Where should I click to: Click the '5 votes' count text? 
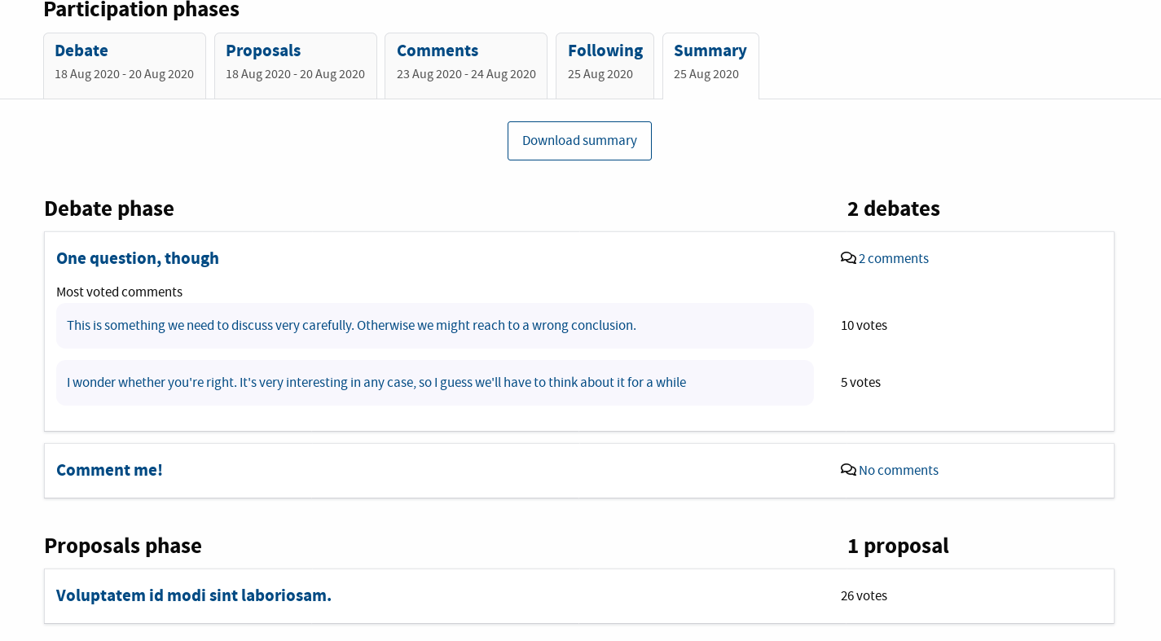point(860,383)
